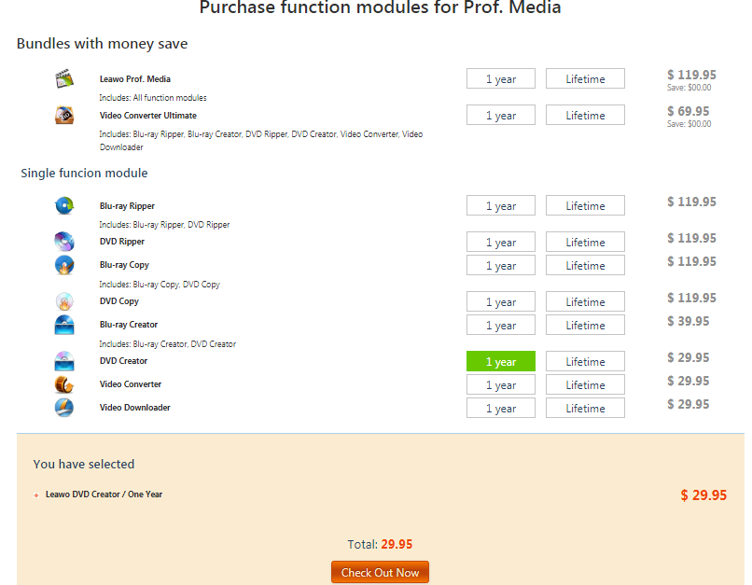Choose Lifetime license for Blu-ray Creator

(585, 325)
